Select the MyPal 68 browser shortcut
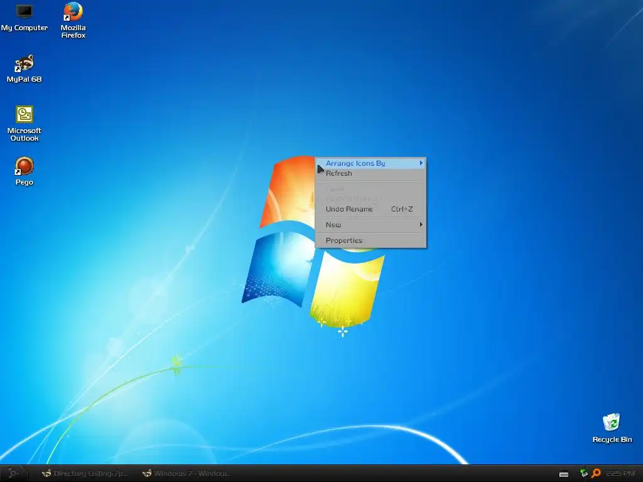 (x=24, y=68)
